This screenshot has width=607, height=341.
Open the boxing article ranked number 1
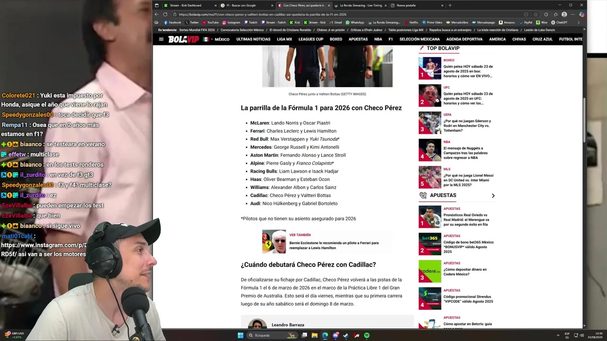tap(468, 71)
